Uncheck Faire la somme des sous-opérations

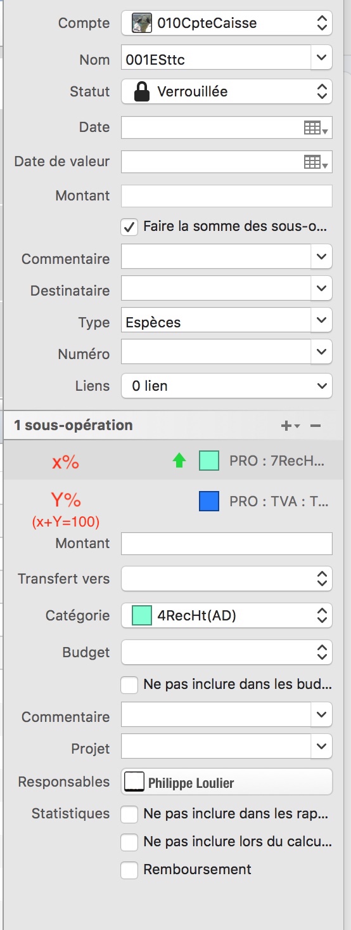[x=130, y=226]
